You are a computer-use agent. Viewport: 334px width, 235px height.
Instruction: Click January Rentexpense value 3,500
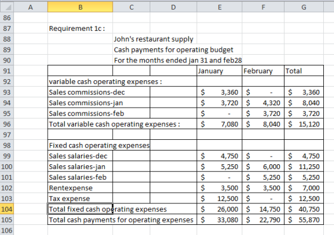point(219,188)
